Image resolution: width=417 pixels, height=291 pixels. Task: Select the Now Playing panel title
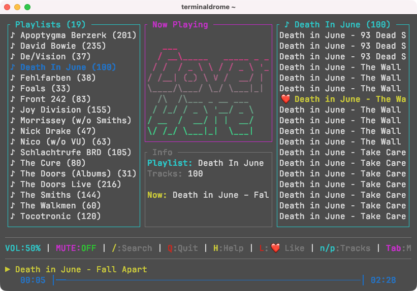pyautogui.click(x=180, y=24)
